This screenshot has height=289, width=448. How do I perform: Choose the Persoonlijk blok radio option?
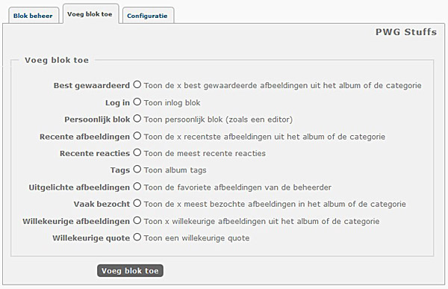click(x=137, y=119)
